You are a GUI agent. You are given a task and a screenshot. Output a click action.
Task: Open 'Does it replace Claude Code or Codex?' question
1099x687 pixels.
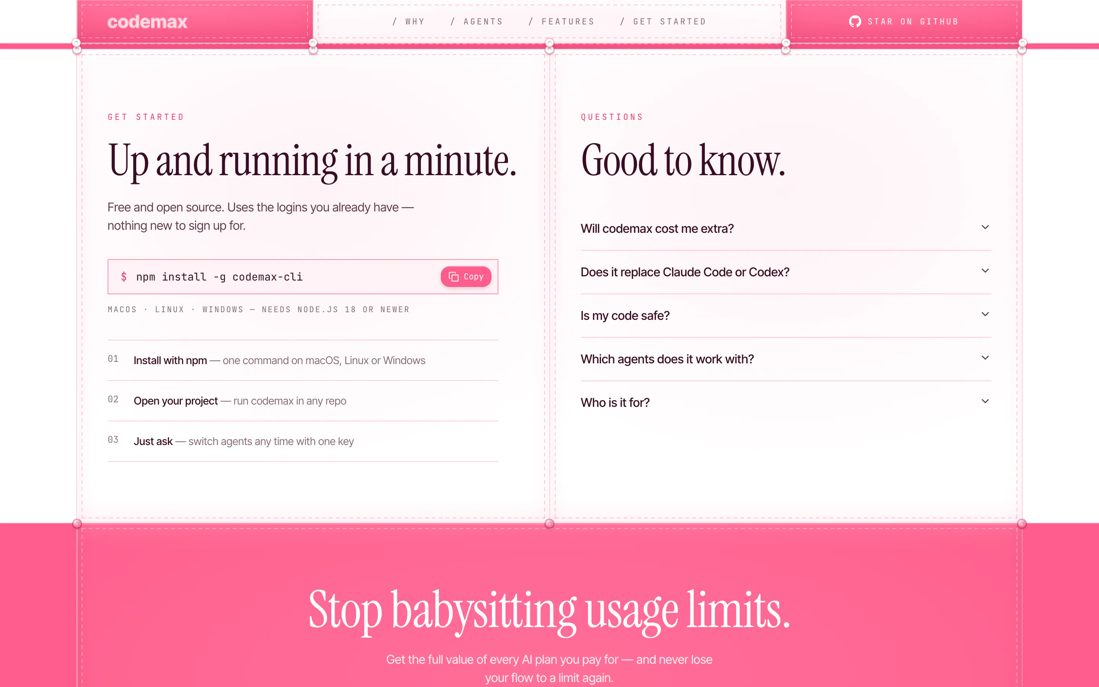tap(786, 272)
